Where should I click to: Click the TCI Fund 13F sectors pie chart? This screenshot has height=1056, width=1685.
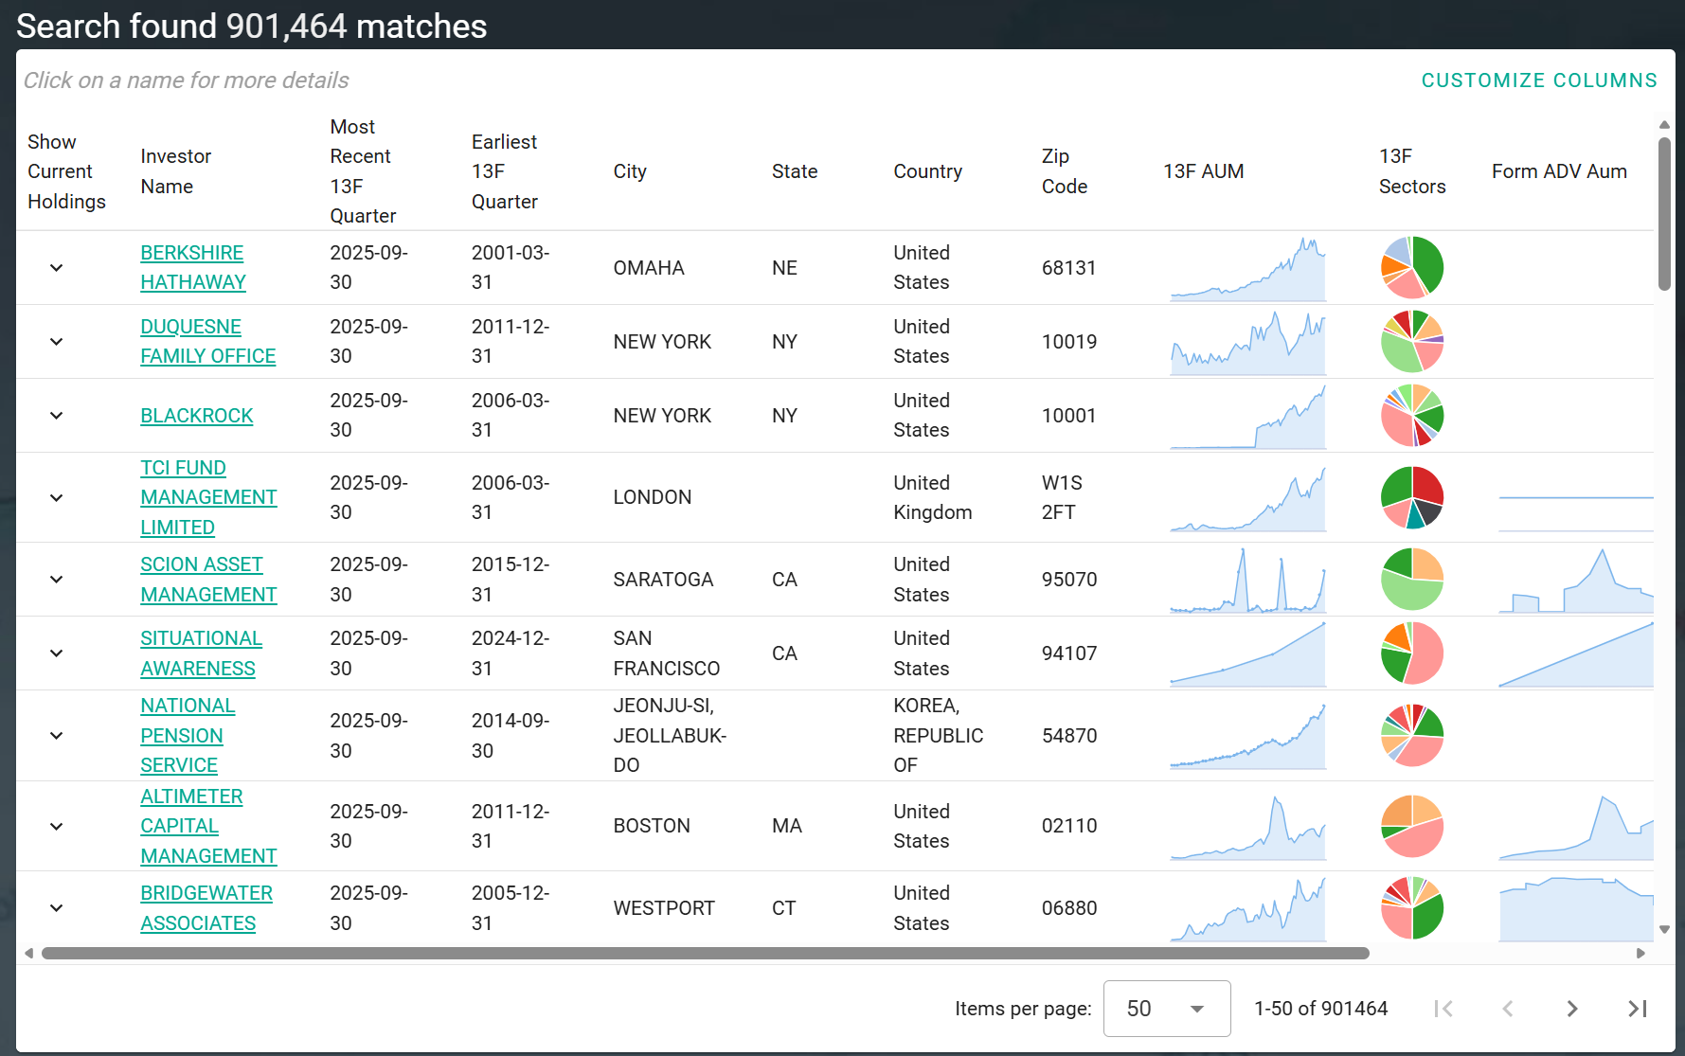(x=1412, y=498)
